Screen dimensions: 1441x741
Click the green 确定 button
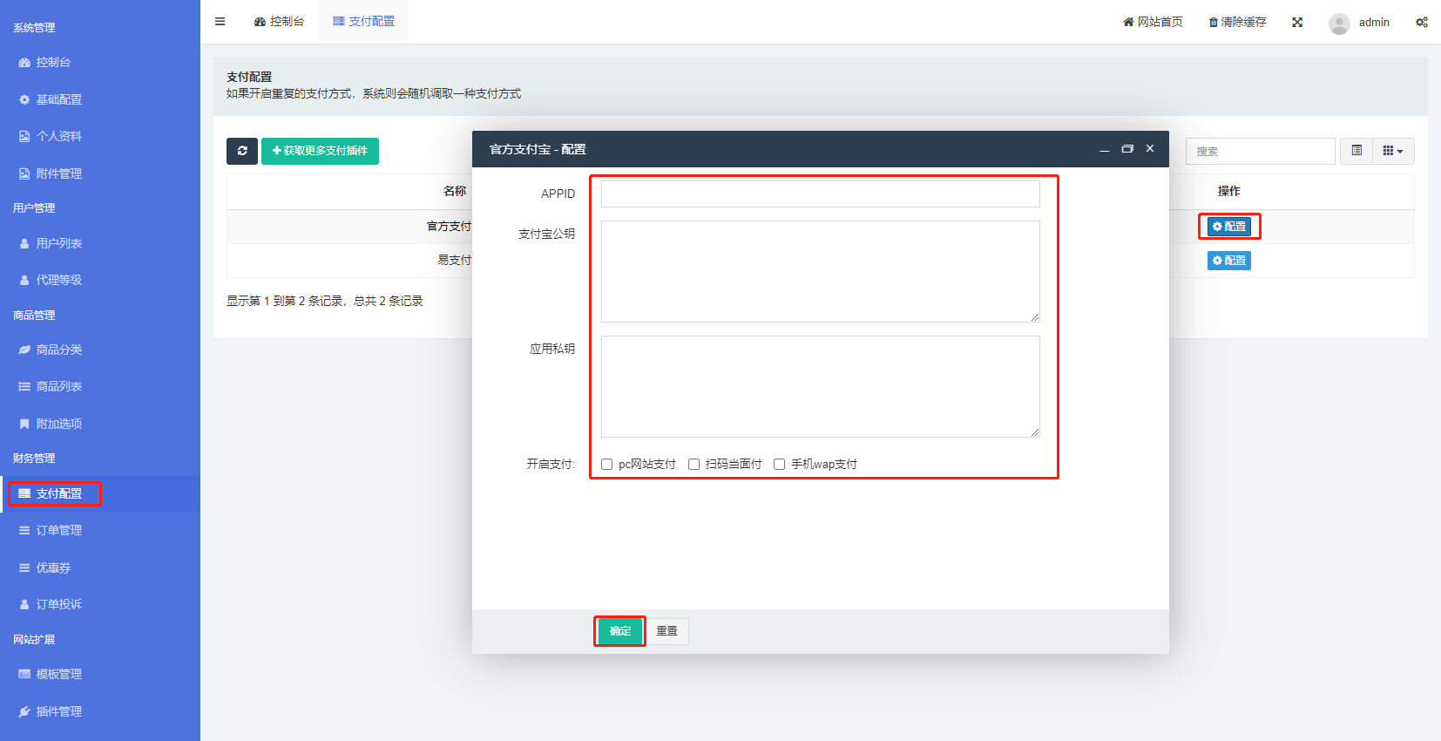(620, 631)
